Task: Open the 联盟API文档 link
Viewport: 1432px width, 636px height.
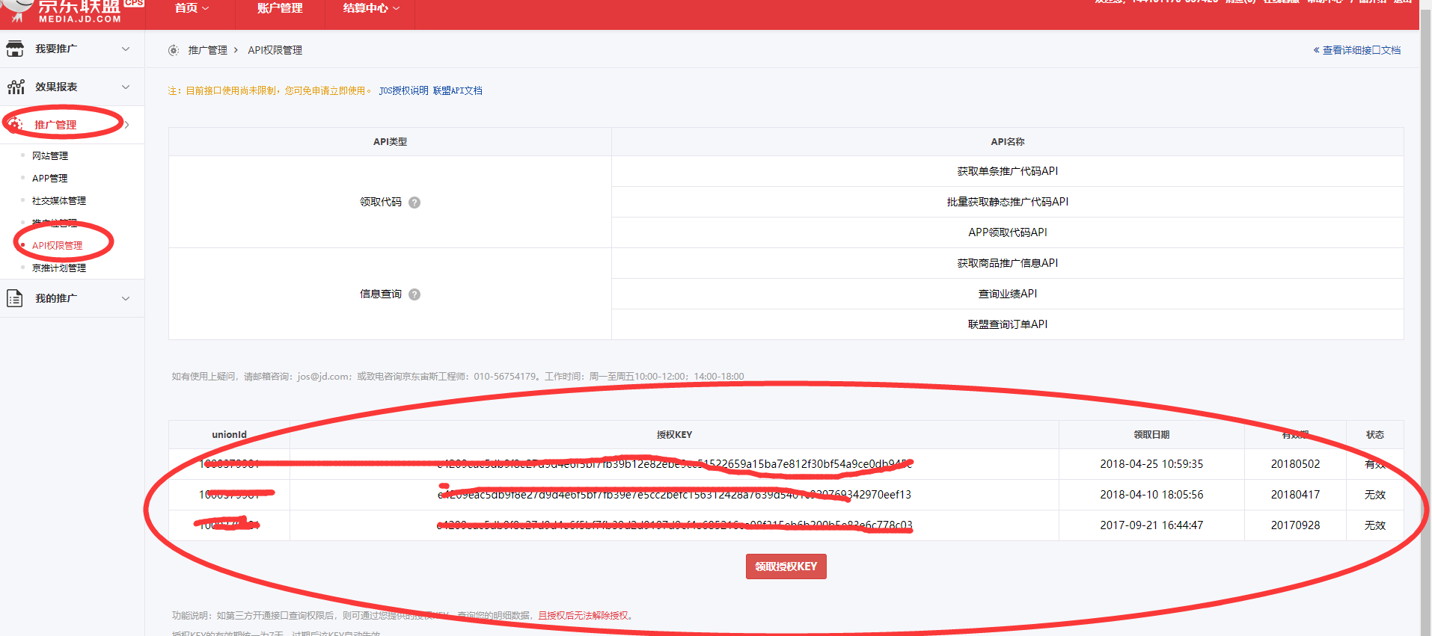Action: coord(458,90)
